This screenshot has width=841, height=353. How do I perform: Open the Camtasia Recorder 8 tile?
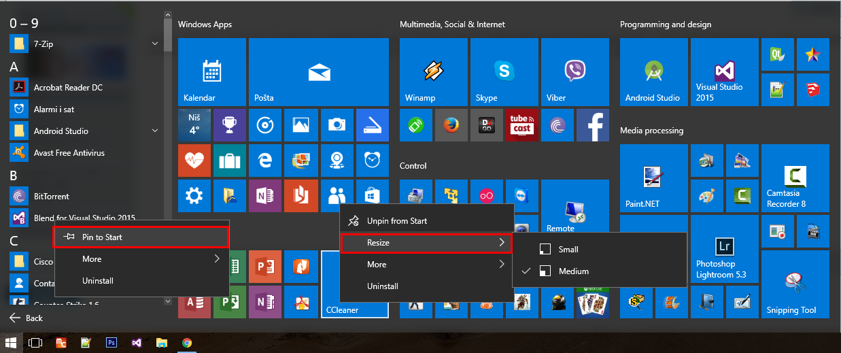[795, 178]
